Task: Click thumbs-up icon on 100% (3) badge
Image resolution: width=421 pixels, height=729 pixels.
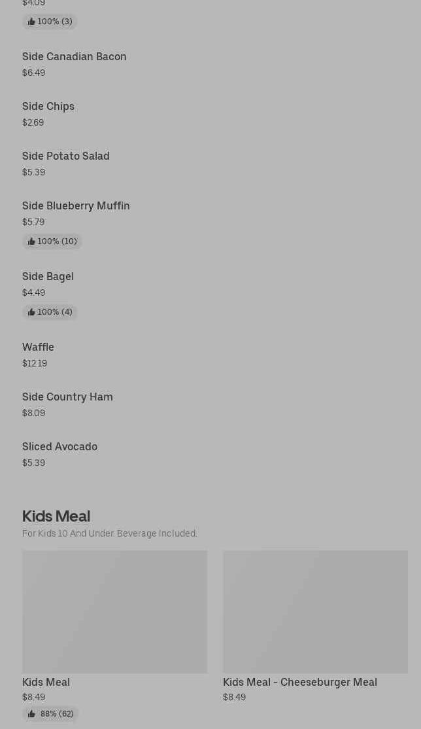Action: (x=31, y=22)
